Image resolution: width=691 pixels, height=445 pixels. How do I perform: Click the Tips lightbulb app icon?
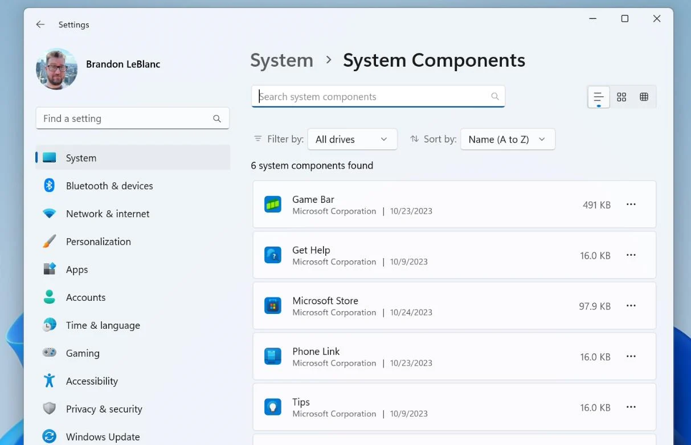tap(273, 407)
